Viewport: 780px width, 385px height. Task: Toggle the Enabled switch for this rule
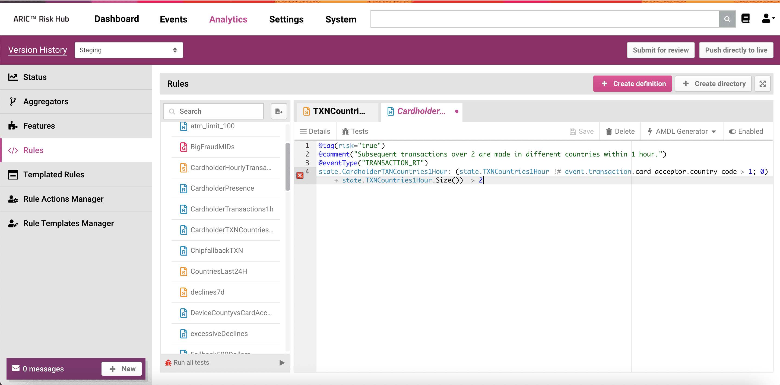pyautogui.click(x=732, y=132)
